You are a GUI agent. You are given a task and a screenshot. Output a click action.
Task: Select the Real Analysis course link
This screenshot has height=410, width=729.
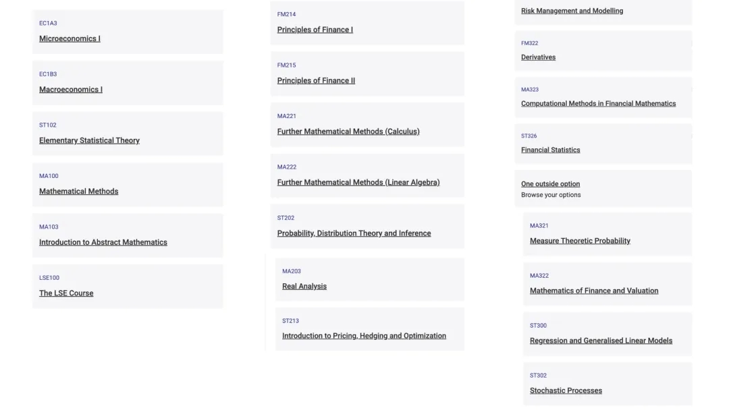pos(304,287)
